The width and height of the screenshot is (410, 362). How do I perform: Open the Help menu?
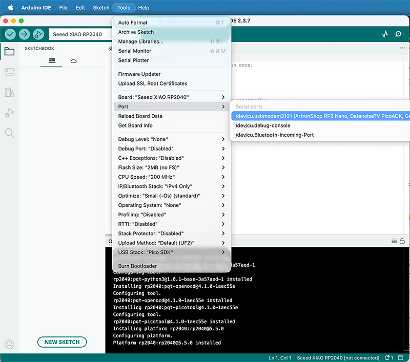pyautogui.click(x=143, y=8)
